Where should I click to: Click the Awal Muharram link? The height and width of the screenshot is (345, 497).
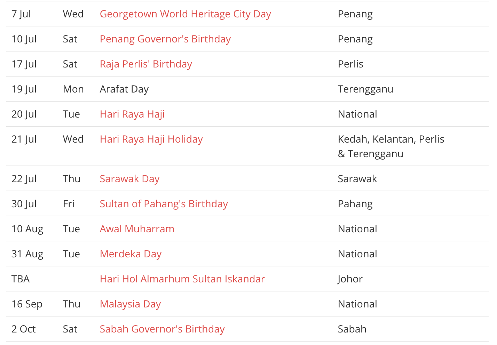(137, 229)
